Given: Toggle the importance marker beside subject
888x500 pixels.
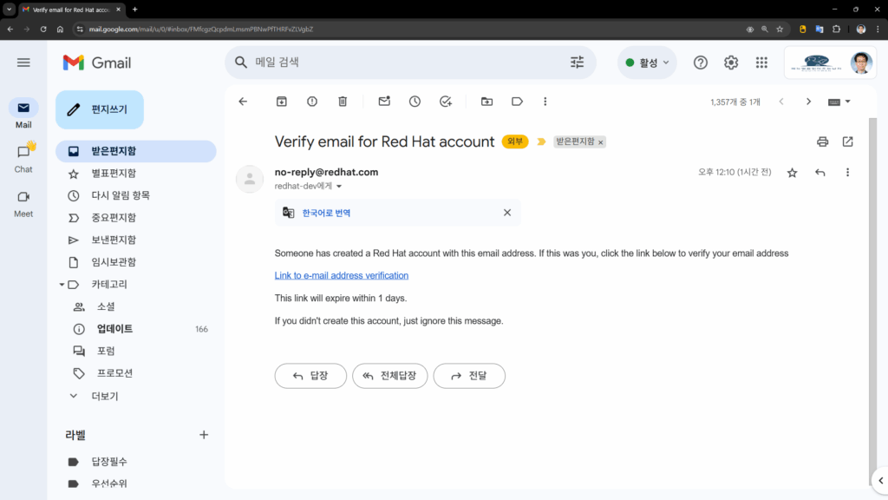Looking at the screenshot, I should [541, 141].
